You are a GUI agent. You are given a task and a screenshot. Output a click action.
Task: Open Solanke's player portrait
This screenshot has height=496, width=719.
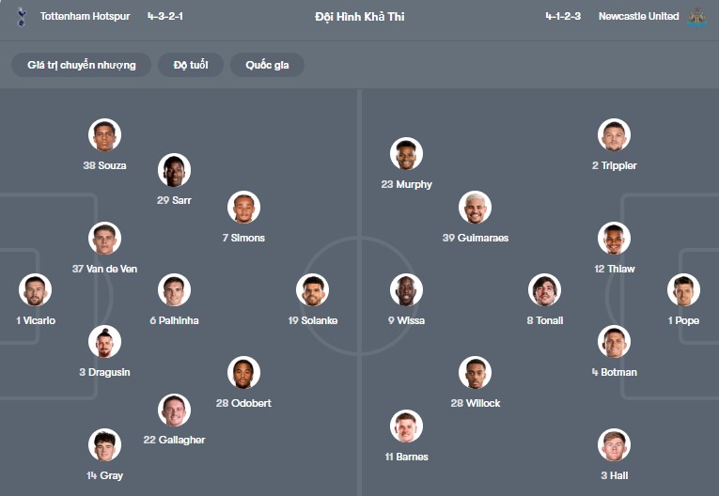coord(312,290)
